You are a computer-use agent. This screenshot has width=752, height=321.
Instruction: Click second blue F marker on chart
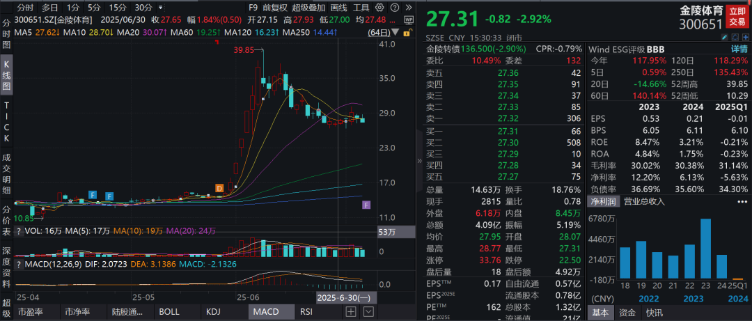coord(109,196)
